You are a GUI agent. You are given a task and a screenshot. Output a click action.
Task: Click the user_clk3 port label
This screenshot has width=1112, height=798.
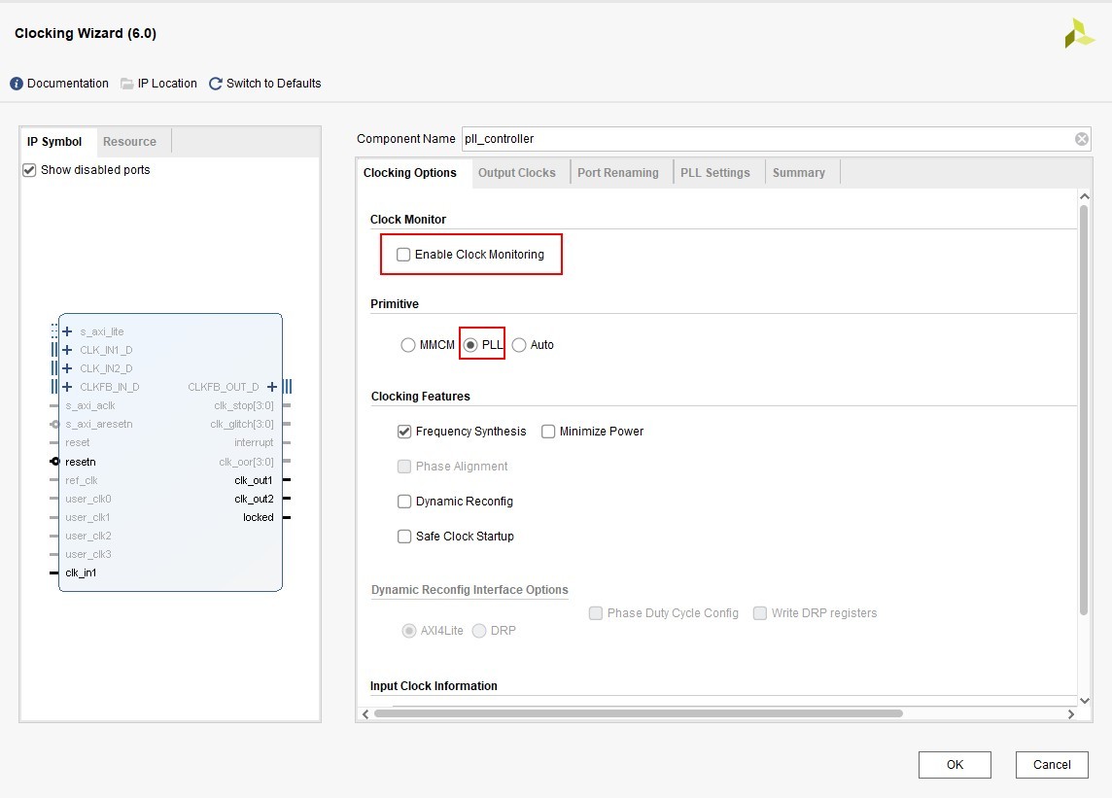coord(87,554)
